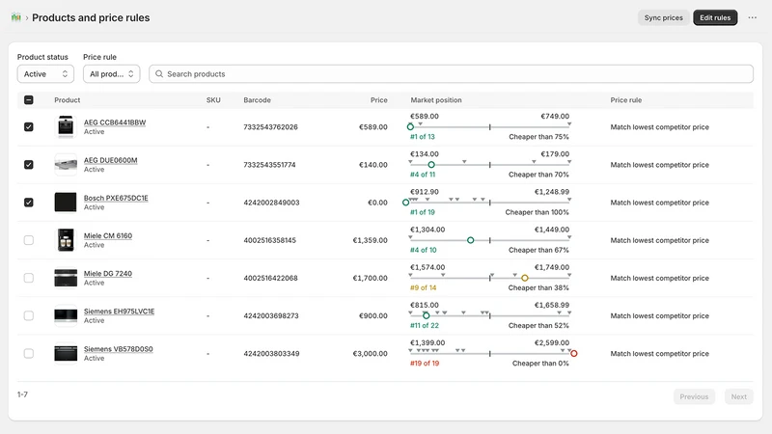Open the Product status Active dropdown
772x434 pixels.
(x=45, y=74)
